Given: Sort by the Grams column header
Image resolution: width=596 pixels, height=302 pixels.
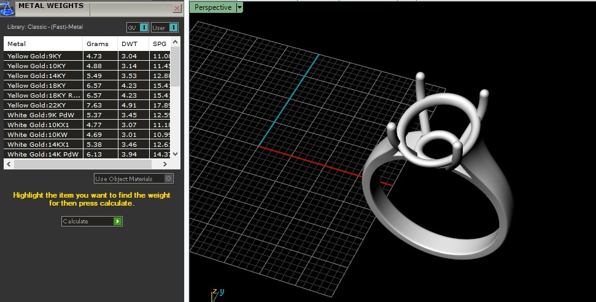Looking at the screenshot, I should 100,44.
